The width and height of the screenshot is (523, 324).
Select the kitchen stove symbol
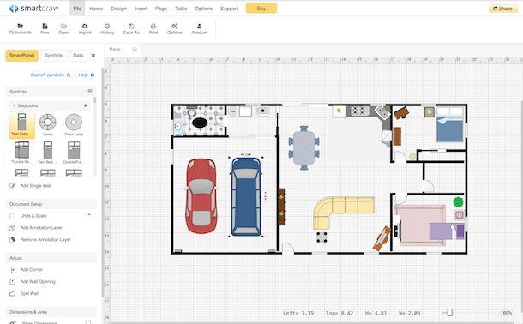(x=359, y=111)
